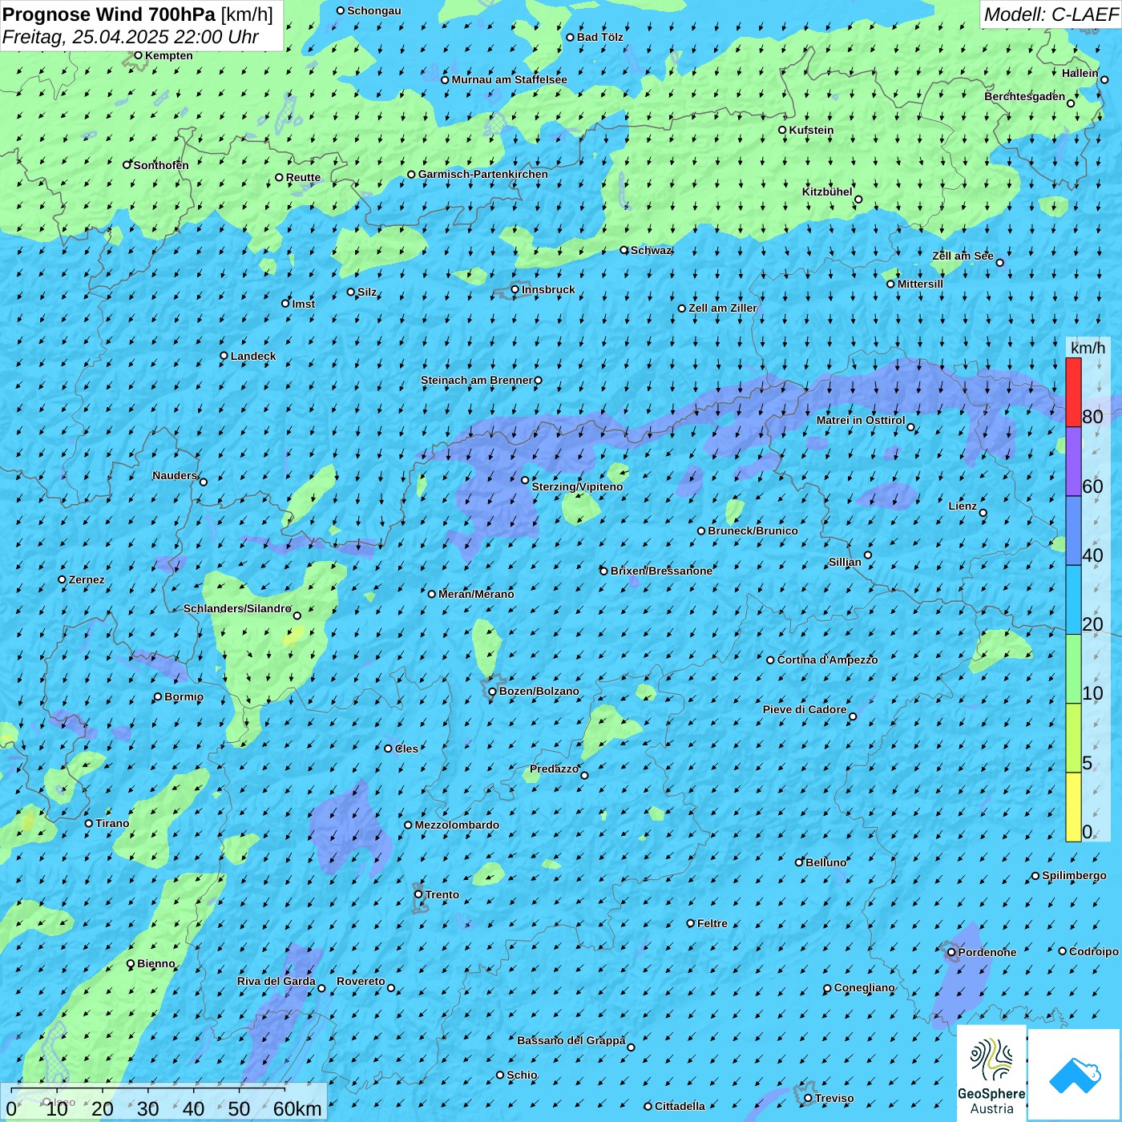The height and width of the screenshot is (1122, 1122).
Task: Click the 'Imst' label
Action: coord(304,304)
